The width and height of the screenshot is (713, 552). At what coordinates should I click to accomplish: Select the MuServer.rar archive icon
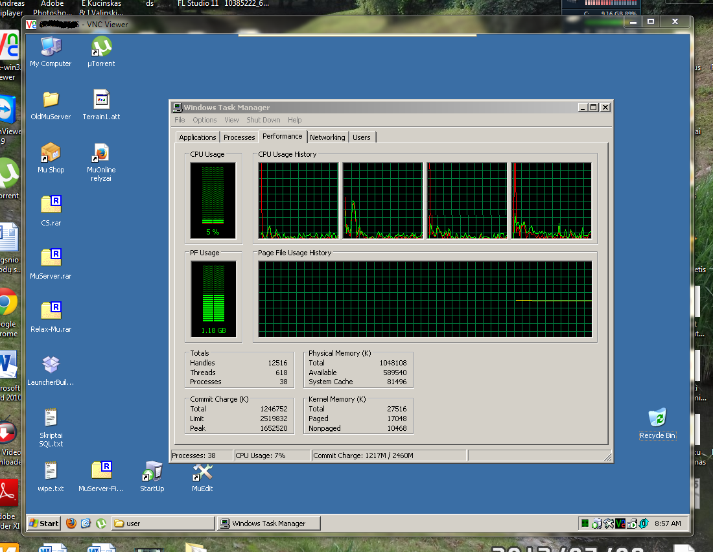coord(51,264)
